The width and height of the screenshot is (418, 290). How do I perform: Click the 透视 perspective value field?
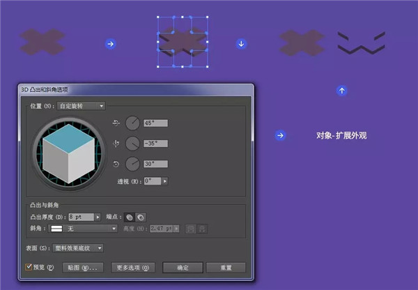tap(153, 181)
